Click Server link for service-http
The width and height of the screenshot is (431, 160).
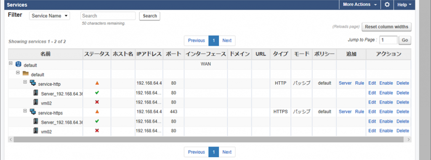(x=345, y=83)
